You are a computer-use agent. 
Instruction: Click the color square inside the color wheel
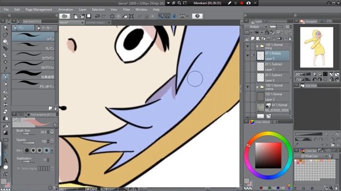[268, 155]
